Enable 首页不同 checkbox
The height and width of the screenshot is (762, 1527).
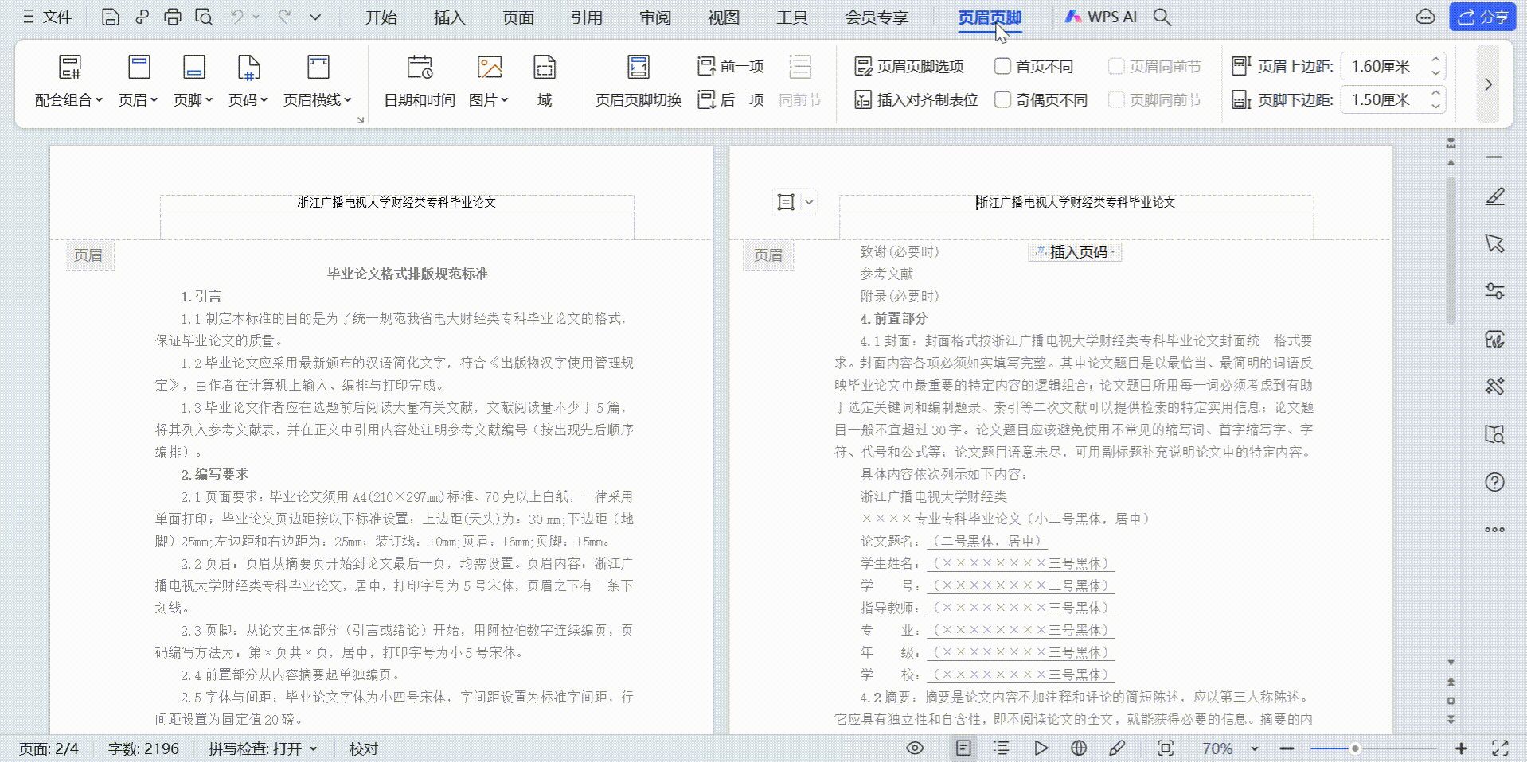tap(1002, 66)
